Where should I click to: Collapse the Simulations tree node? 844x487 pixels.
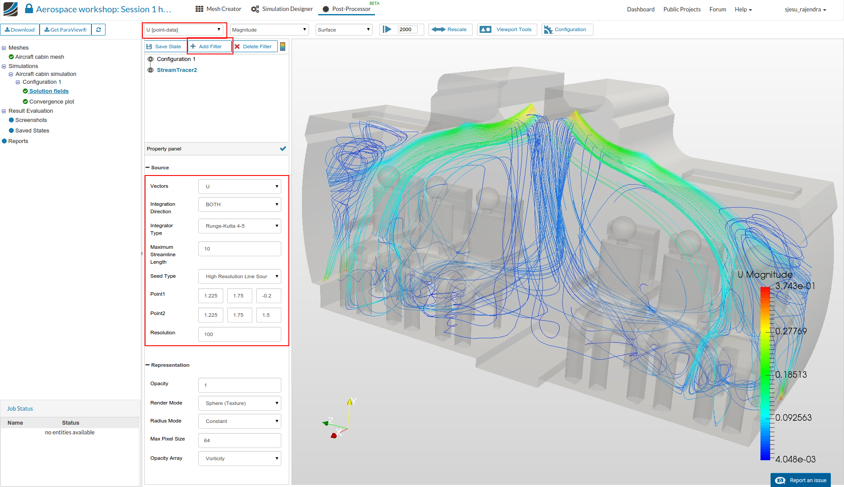[x=4, y=66]
